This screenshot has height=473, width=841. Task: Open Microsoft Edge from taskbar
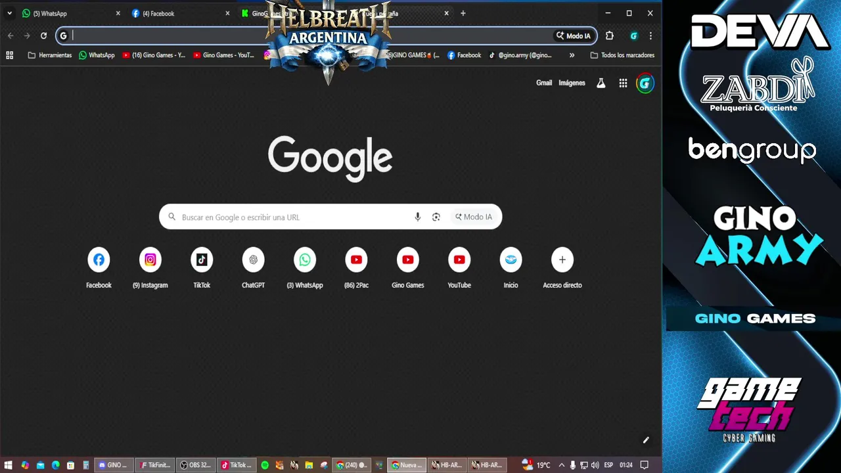(x=55, y=465)
